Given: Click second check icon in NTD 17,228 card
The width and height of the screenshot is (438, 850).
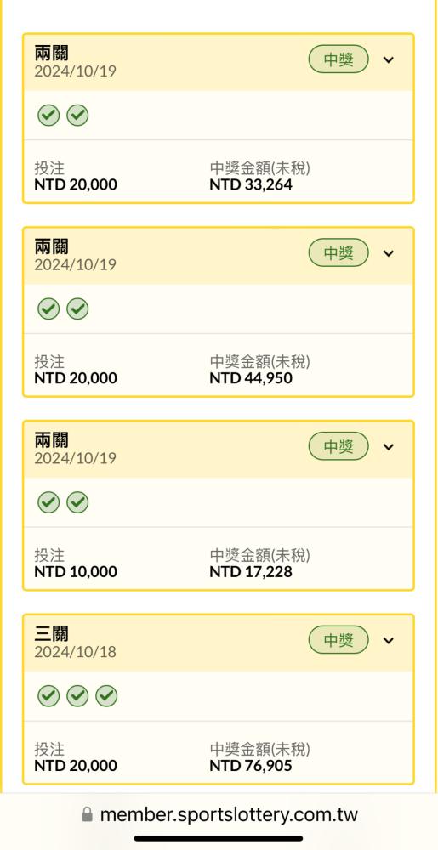Looking at the screenshot, I should click(77, 502).
